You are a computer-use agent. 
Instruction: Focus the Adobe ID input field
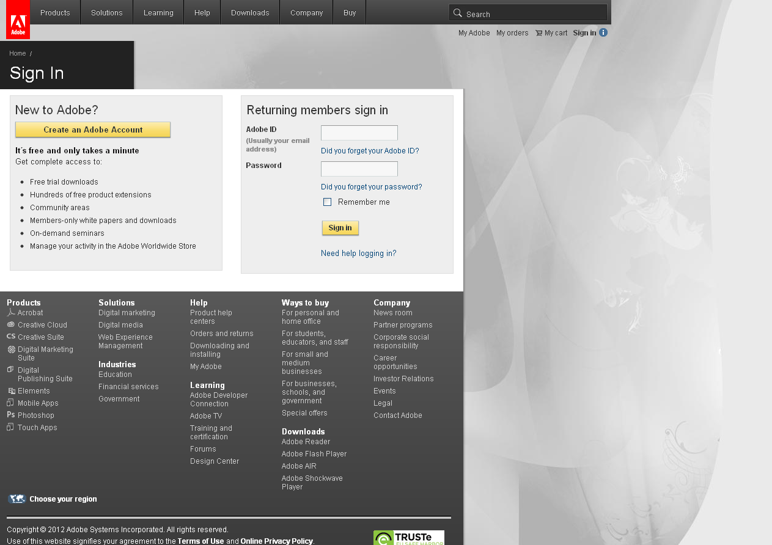tap(359, 133)
